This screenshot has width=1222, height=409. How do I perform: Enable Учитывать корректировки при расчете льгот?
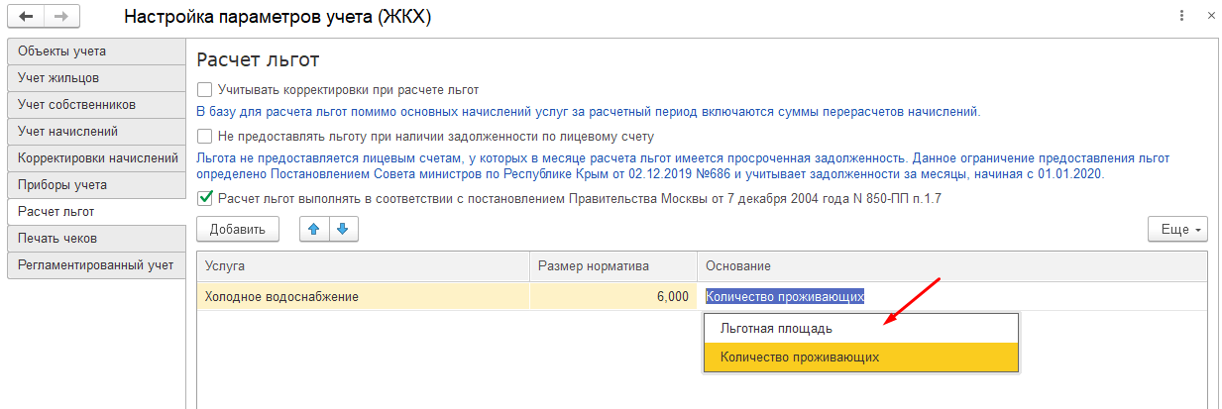pyautogui.click(x=205, y=89)
